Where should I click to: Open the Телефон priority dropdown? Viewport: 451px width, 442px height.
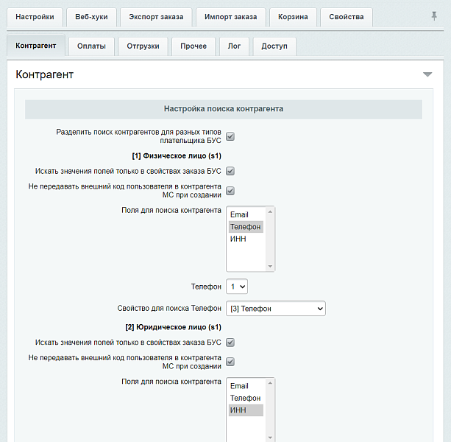click(x=237, y=286)
